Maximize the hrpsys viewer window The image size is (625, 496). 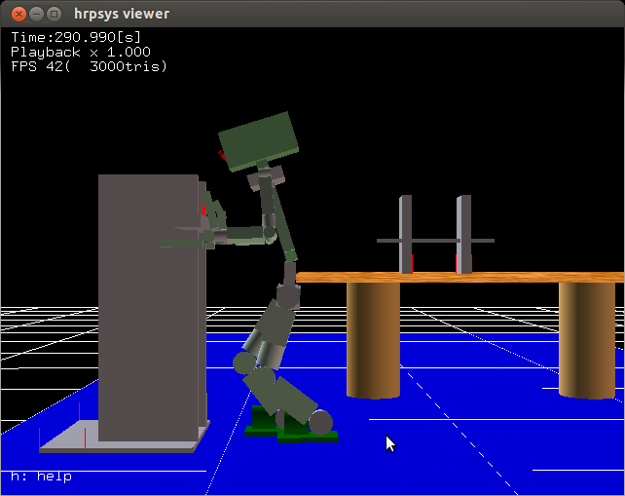click(54, 14)
